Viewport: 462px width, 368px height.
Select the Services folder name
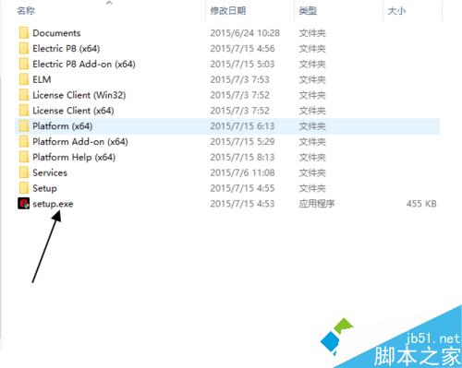coord(50,172)
